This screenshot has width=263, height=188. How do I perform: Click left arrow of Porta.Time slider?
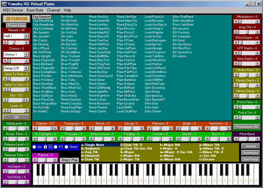click(x=236, y=107)
